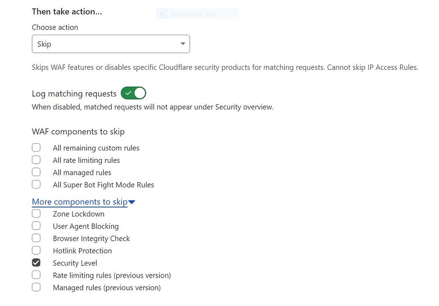
Task: Enable User Agent Blocking skip
Action: click(x=36, y=225)
